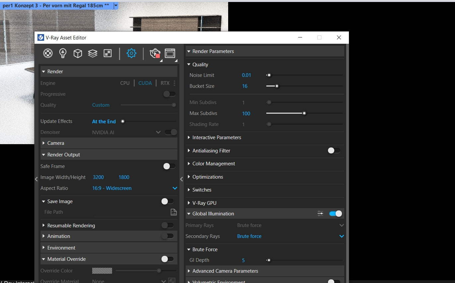The height and width of the screenshot is (283, 455).
Task: Enable Material Override switch
Action: [167, 259]
